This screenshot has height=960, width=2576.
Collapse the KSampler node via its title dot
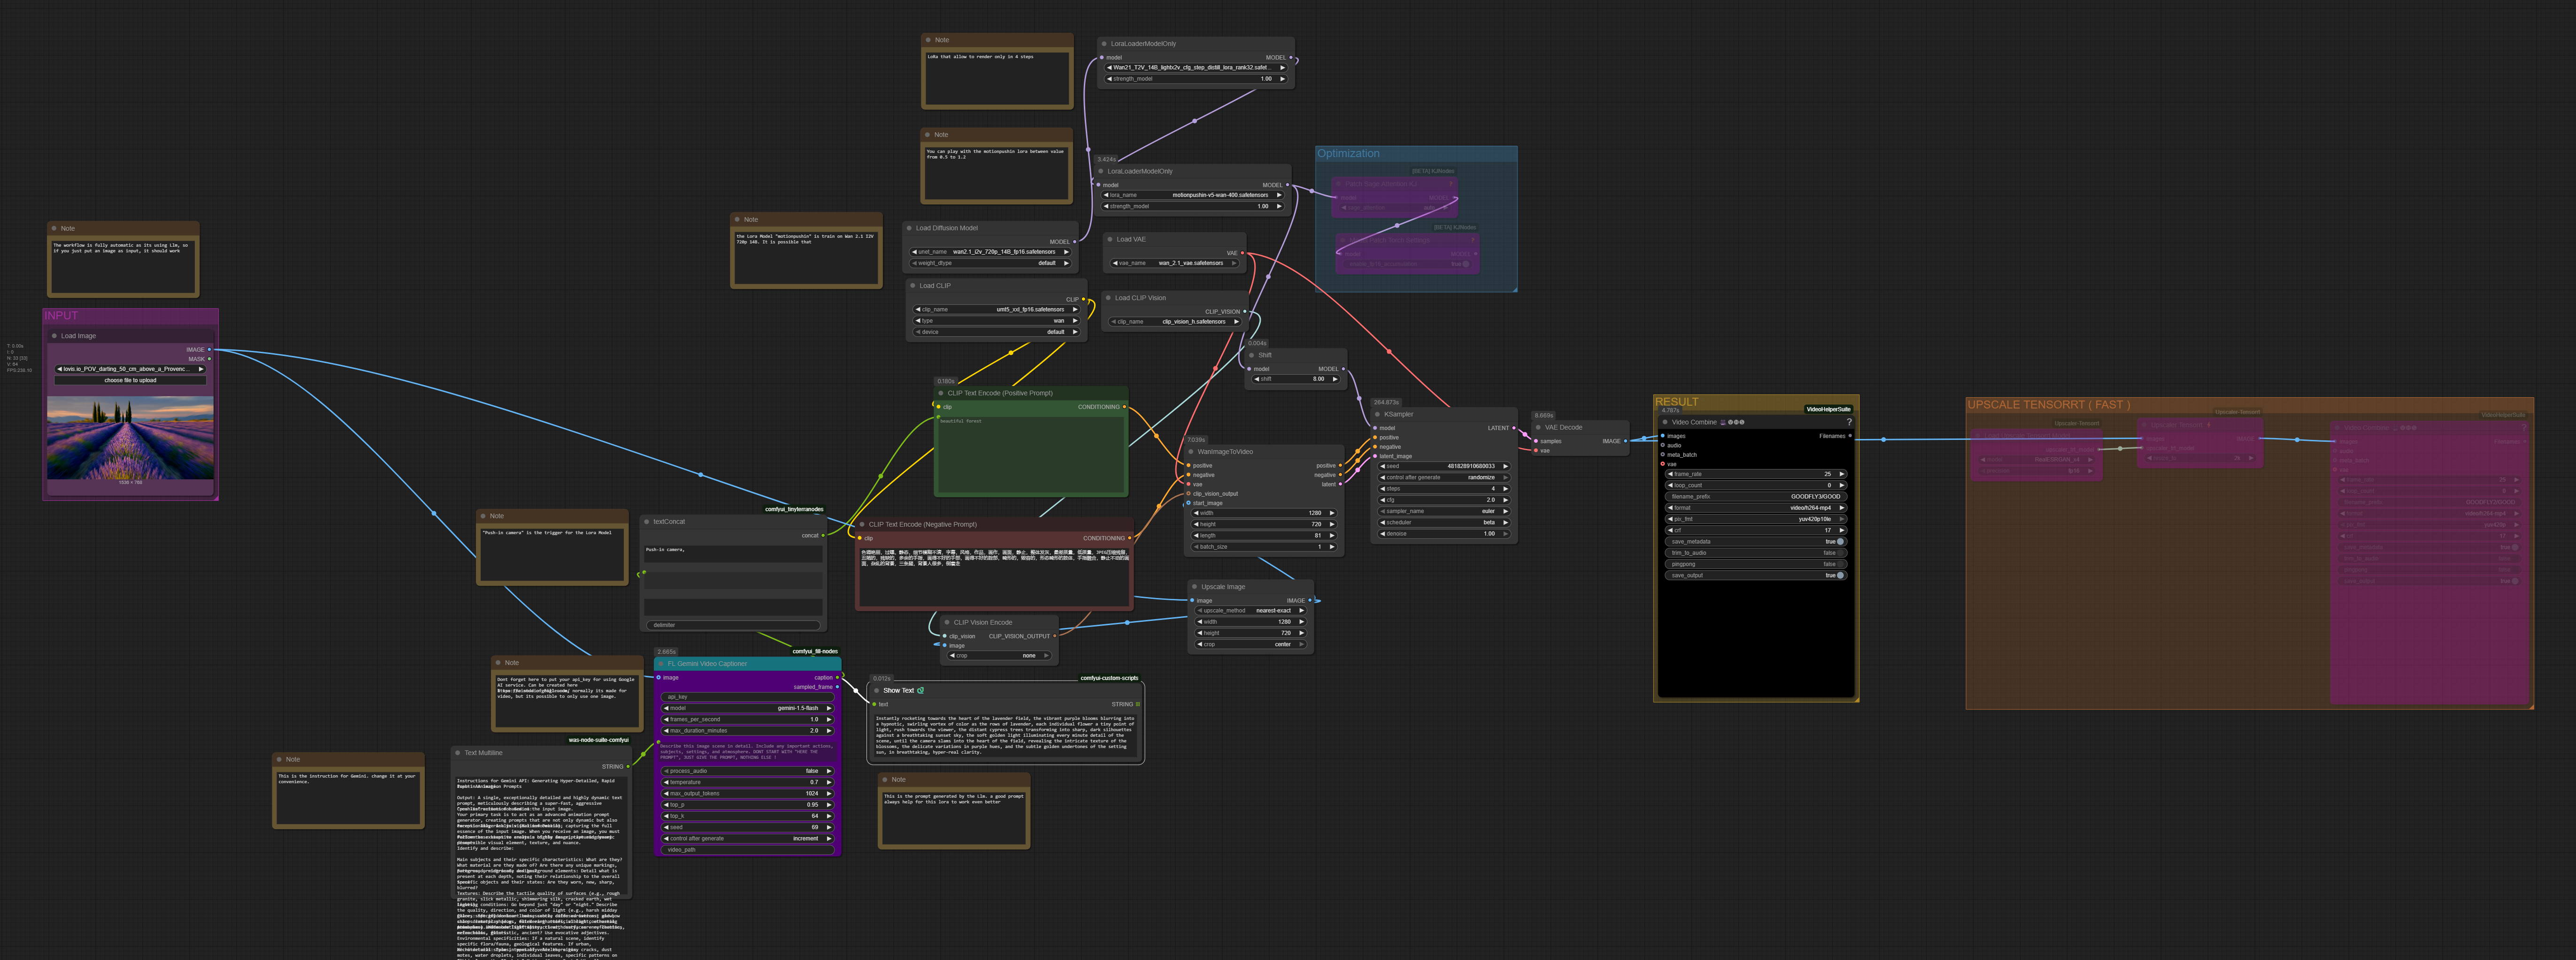[1378, 415]
